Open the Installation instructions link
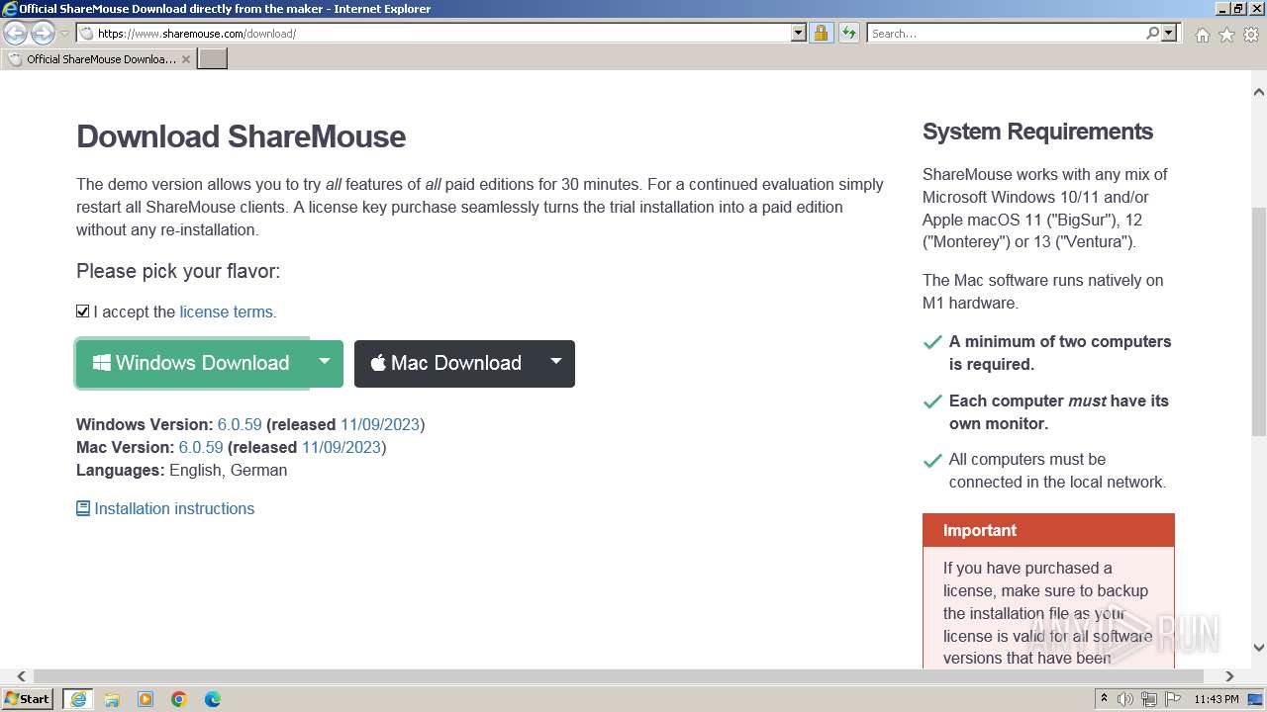1267x712 pixels. (x=165, y=508)
